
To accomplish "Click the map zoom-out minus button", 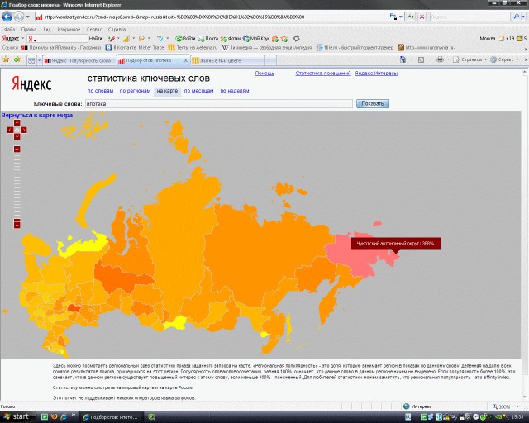I will (17, 224).
